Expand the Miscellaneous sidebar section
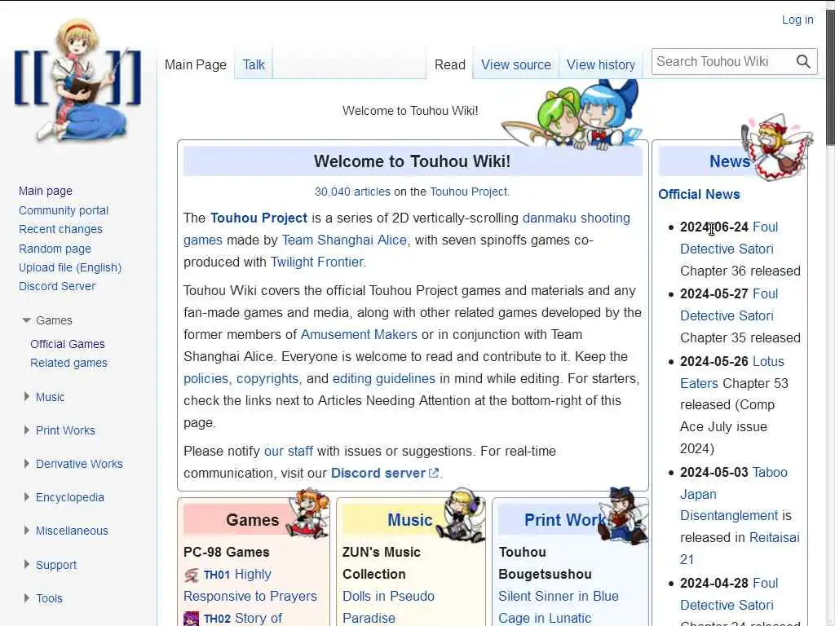835x626 pixels. coord(26,531)
